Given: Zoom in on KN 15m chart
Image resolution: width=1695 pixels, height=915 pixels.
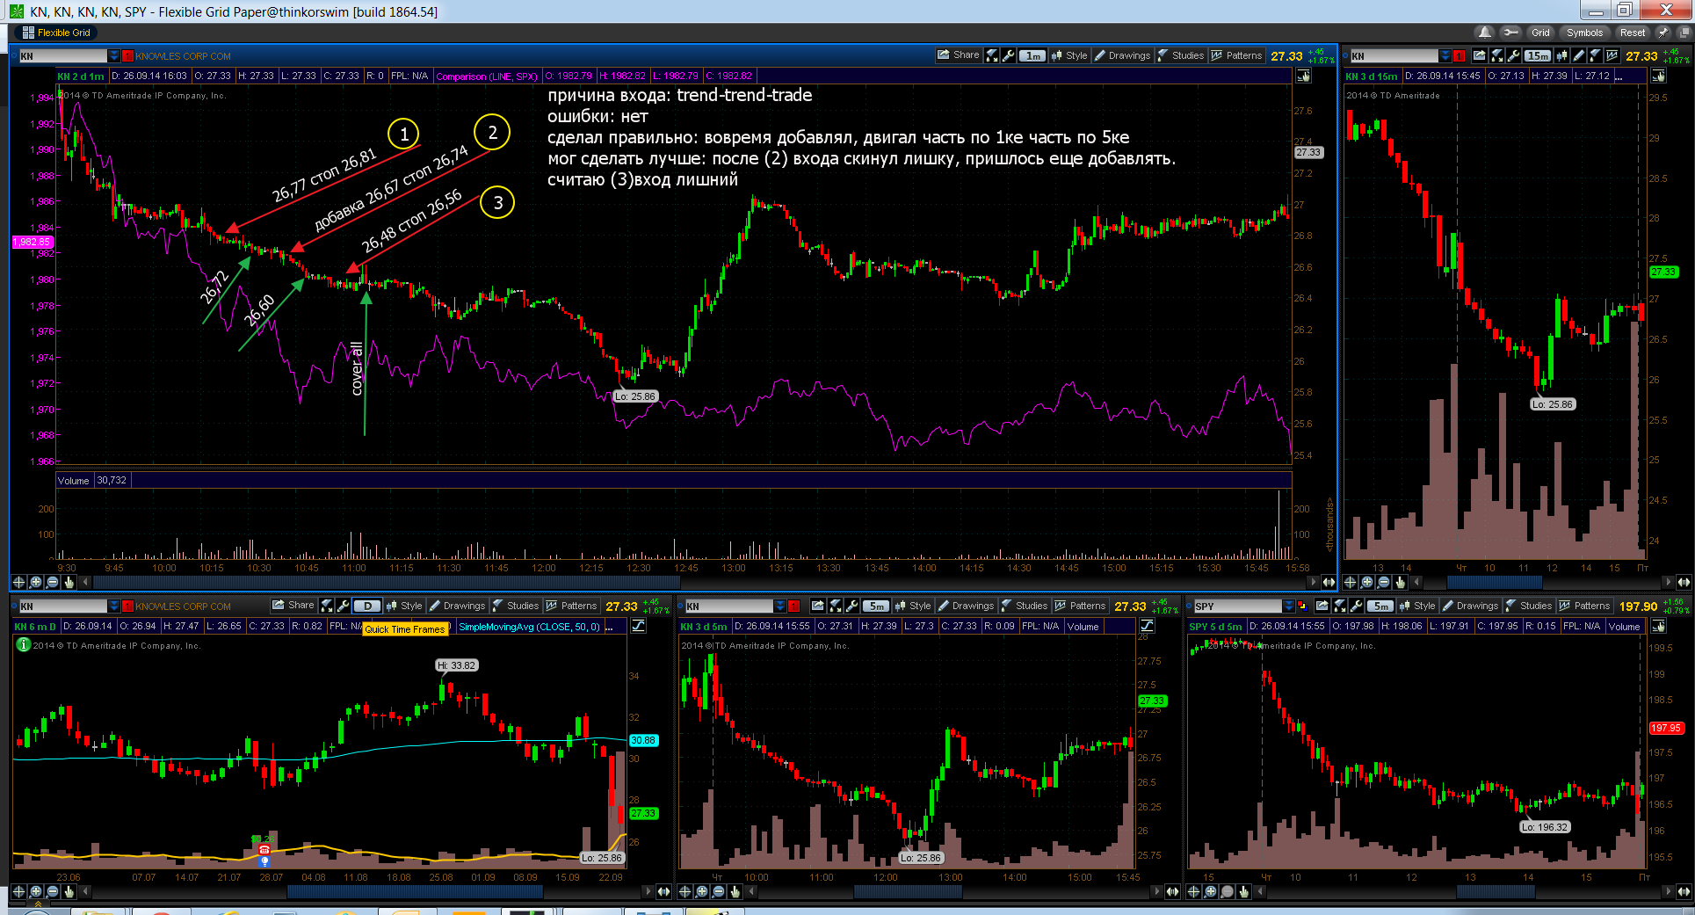Looking at the screenshot, I should click(1367, 582).
